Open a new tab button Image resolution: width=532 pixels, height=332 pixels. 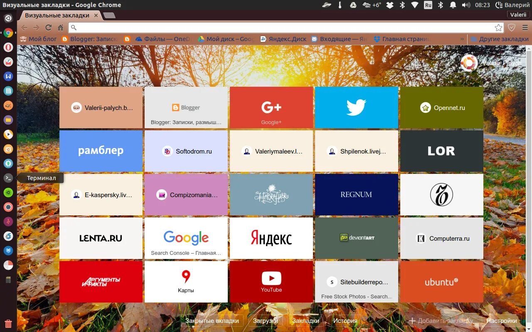point(109,15)
